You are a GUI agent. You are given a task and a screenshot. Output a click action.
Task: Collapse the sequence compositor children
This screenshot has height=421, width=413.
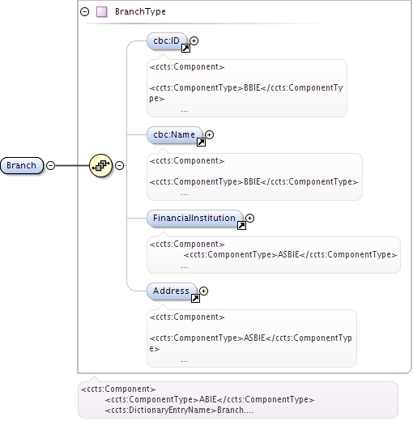(x=120, y=165)
